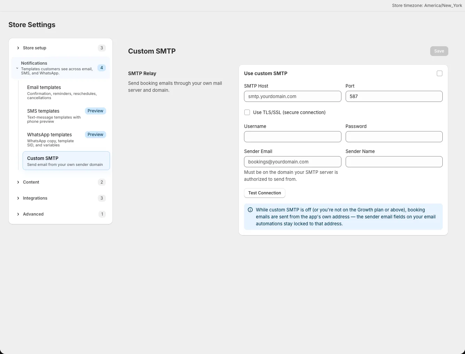
Task: Click the info icon in the blue notice
Action: [250, 210]
